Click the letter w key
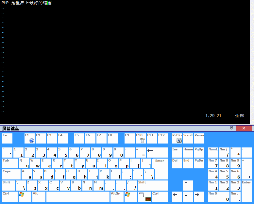The image size is (254, 204). 35,163
